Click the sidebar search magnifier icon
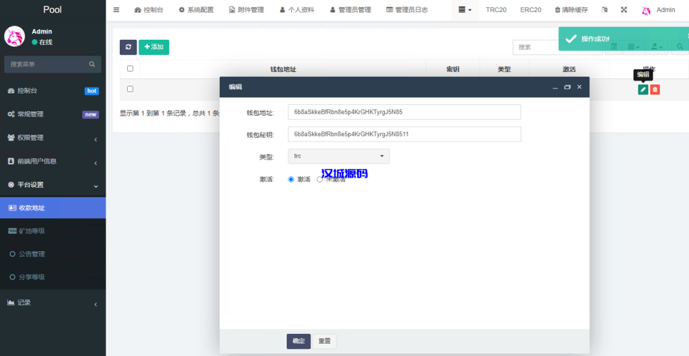The image size is (689, 356). 92,64
